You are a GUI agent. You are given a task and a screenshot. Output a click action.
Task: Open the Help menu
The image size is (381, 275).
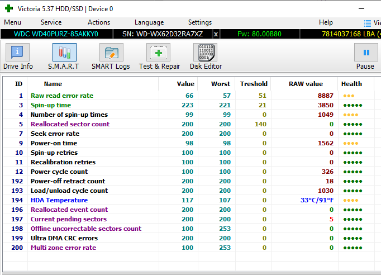326,22
